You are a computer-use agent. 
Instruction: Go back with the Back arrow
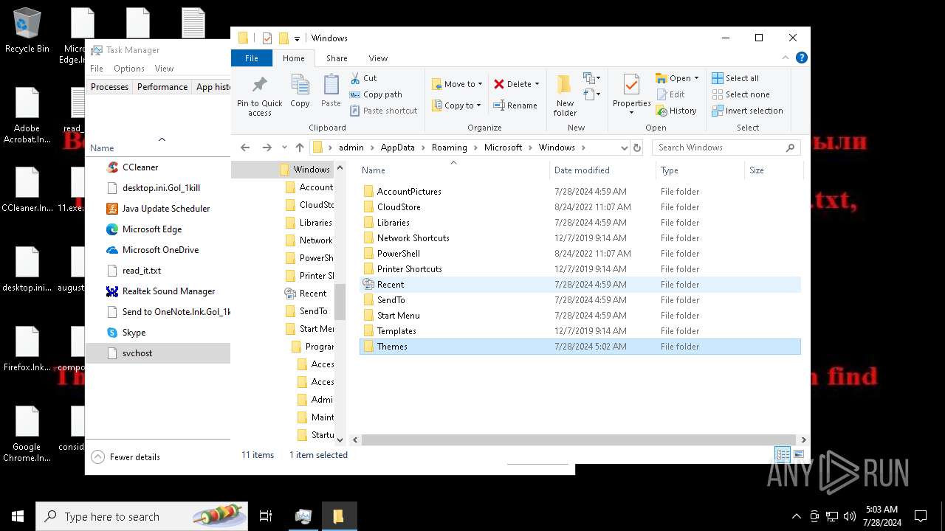246,147
